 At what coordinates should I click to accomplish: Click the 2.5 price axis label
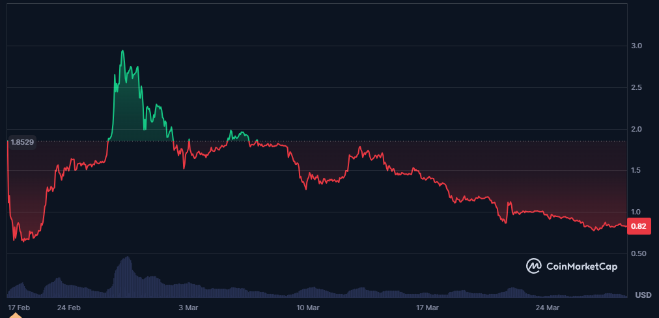636,87
